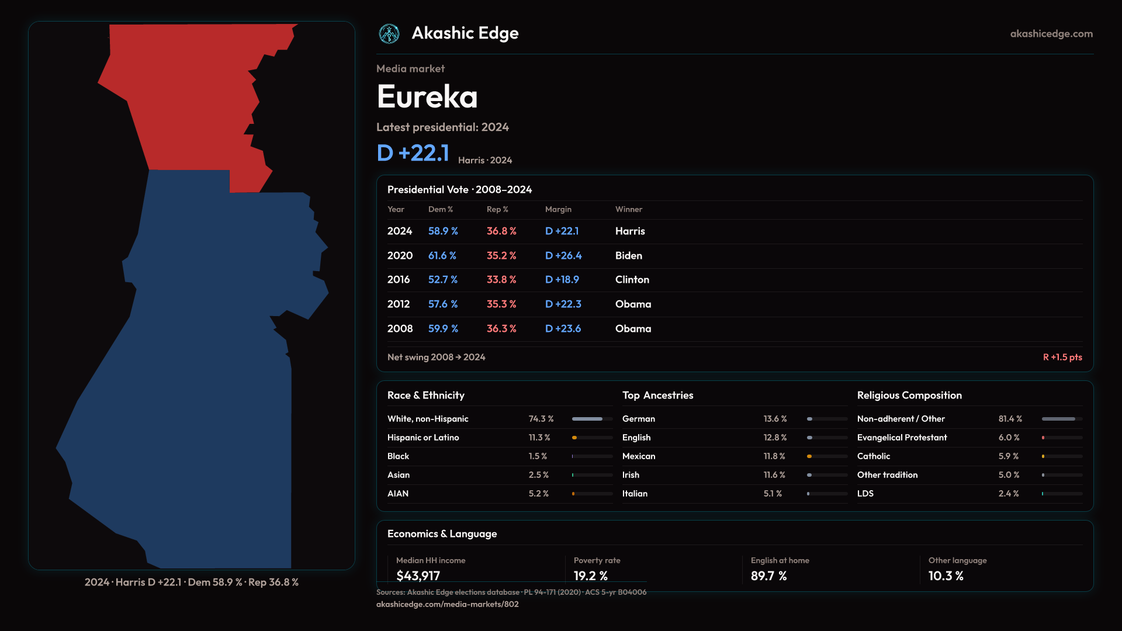Click the Margin column header

(x=558, y=209)
